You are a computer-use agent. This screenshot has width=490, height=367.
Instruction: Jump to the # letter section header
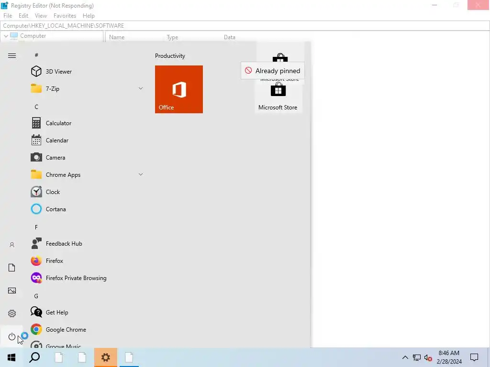coord(36,55)
